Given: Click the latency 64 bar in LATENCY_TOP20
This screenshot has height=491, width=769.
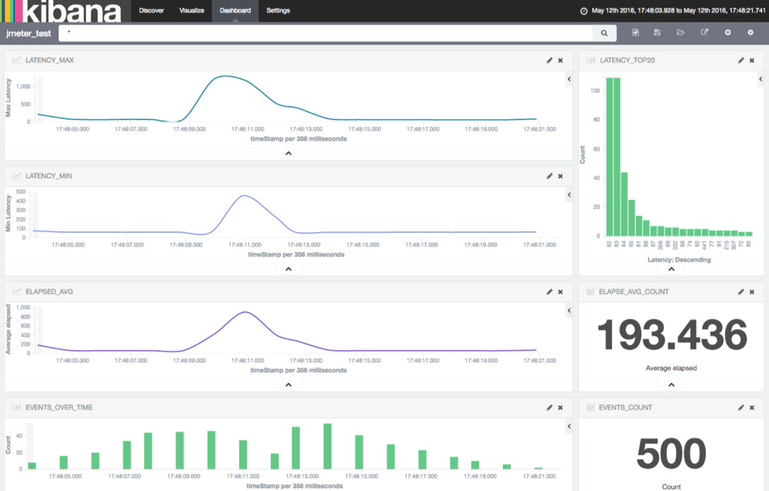Looking at the screenshot, I should pyautogui.click(x=624, y=204).
